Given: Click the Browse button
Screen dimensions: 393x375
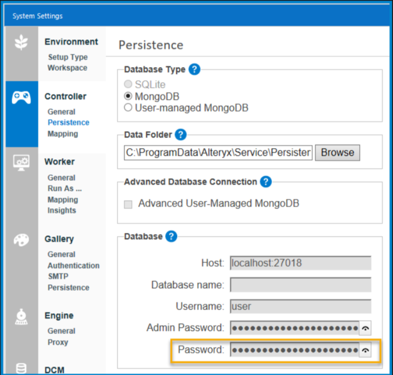Looking at the screenshot, I should click(337, 152).
